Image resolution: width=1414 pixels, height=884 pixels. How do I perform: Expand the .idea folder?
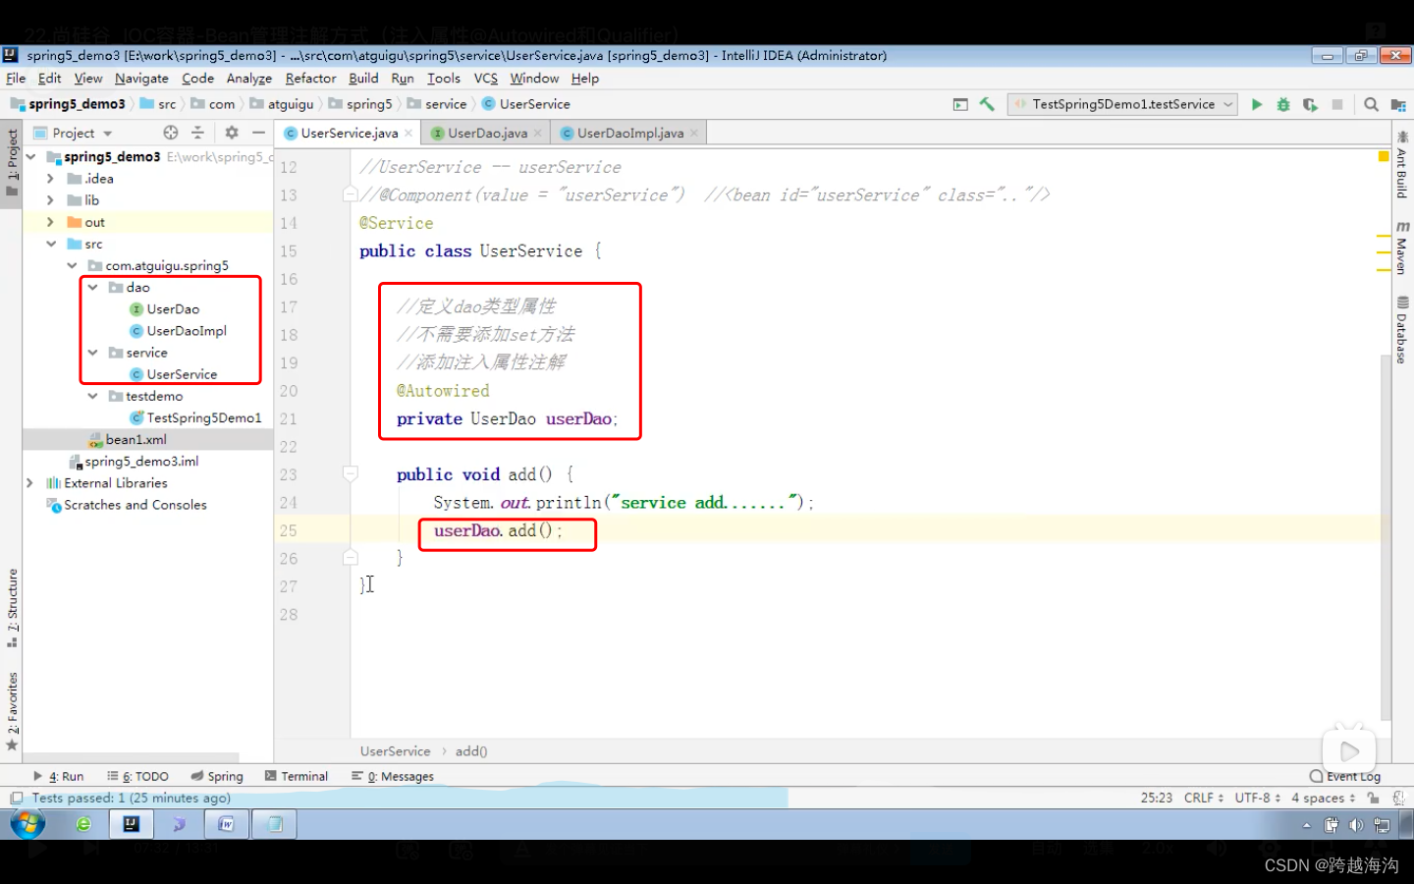[50, 179]
